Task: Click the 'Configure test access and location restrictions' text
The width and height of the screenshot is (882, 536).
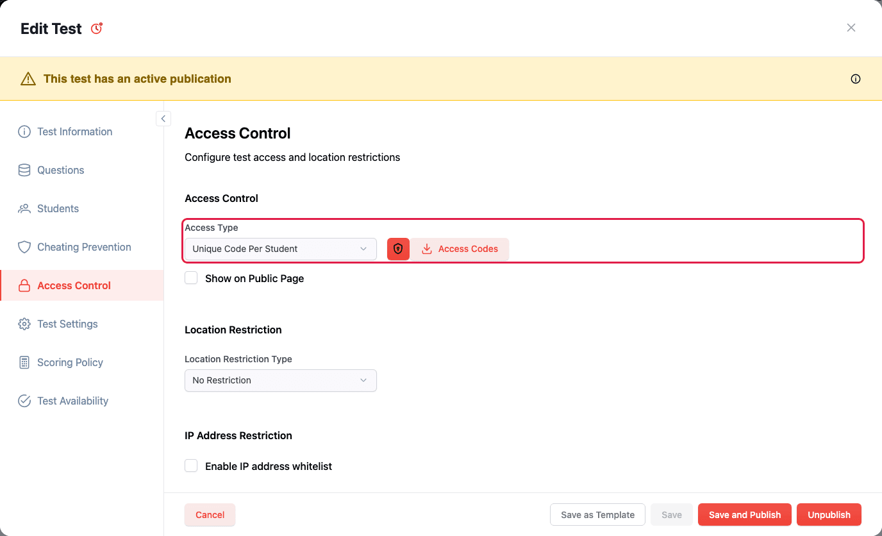Action: click(x=292, y=157)
